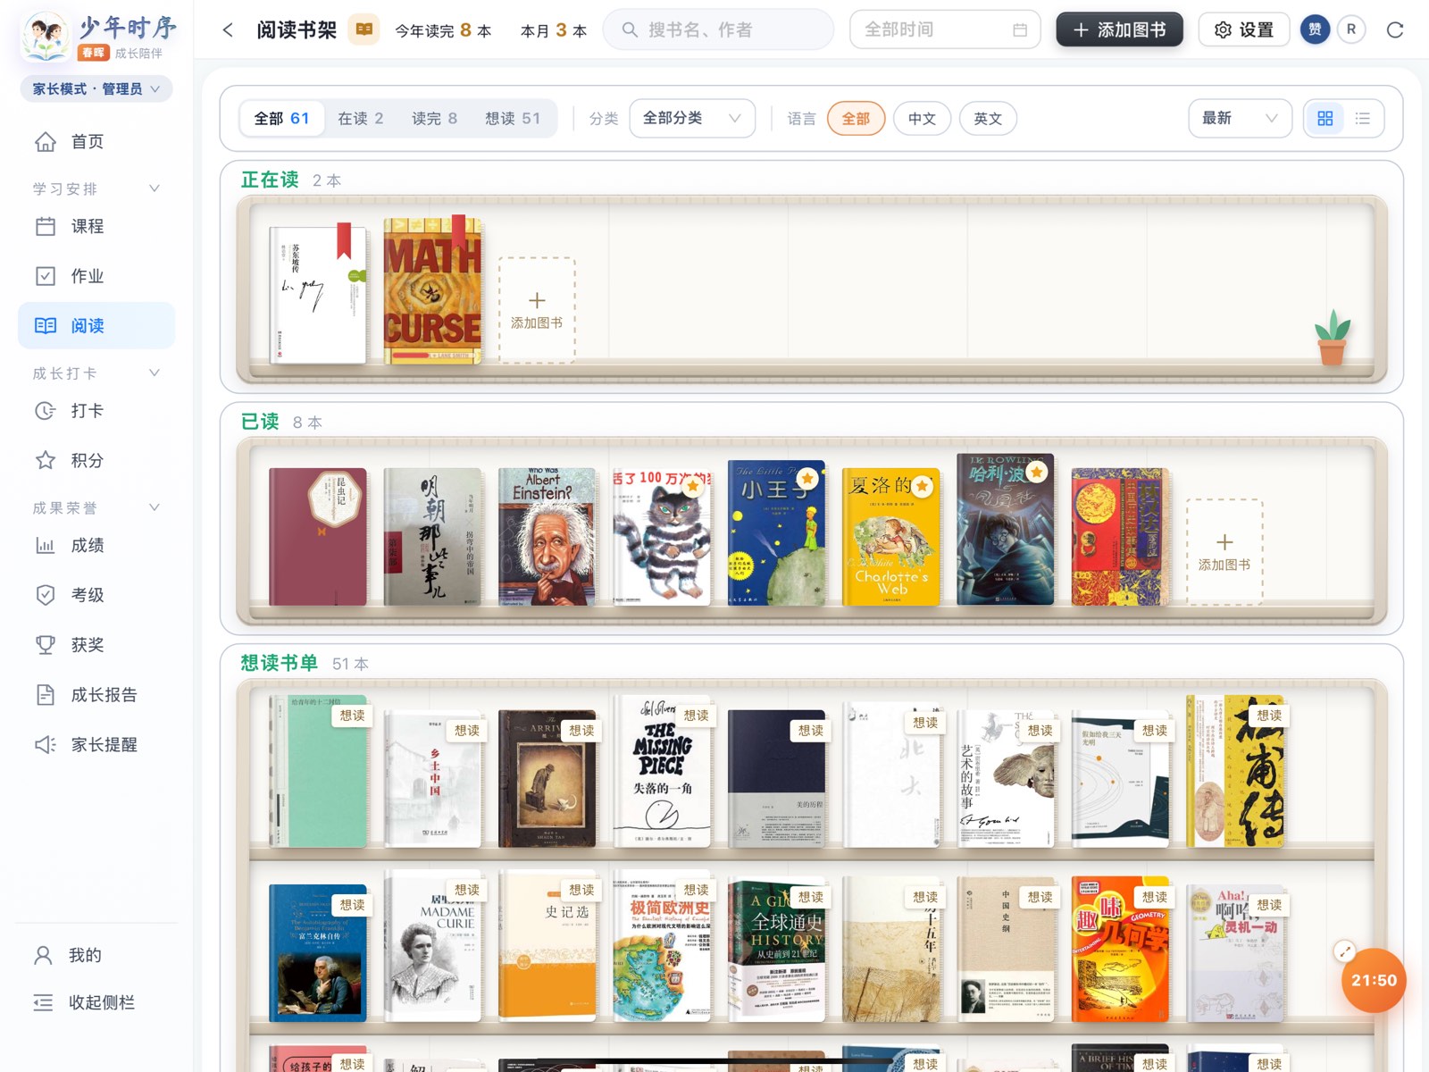The image size is (1429, 1072).
Task: Open 成长报告 growth report
Action: click(96, 695)
